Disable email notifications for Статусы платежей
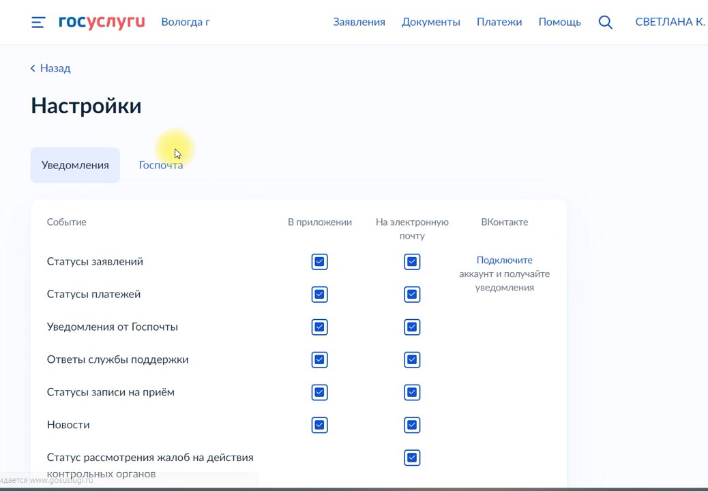 click(412, 295)
